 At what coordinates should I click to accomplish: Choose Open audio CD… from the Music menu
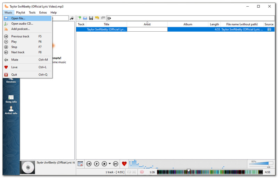click(27, 24)
